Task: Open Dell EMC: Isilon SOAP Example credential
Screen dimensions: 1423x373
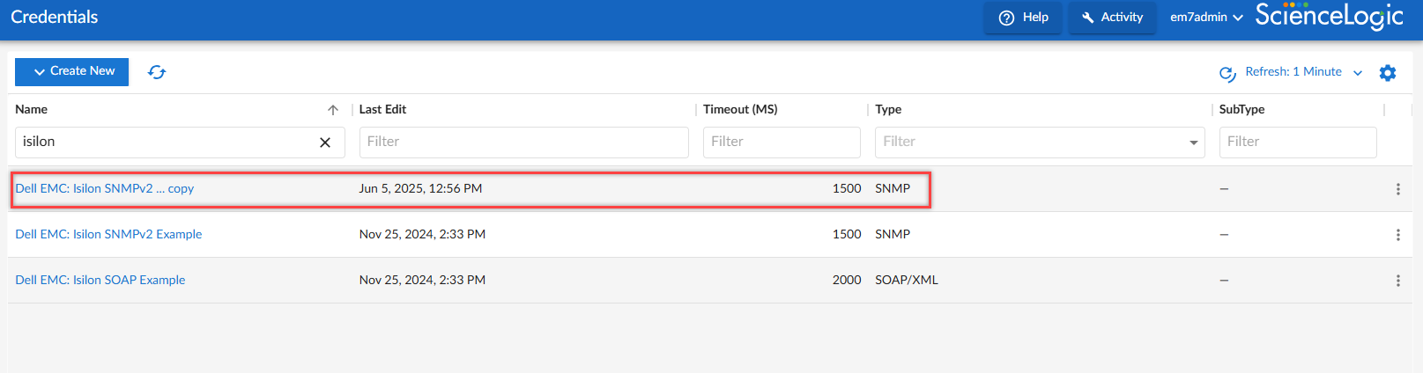Action: pos(100,280)
